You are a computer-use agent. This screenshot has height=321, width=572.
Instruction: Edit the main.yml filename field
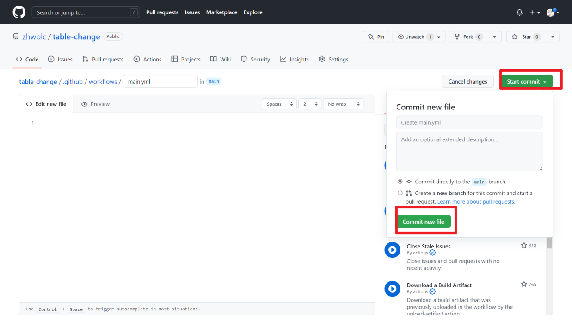tap(160, 82)
